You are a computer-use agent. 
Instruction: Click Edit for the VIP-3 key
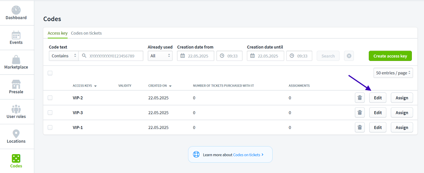(x=378, y=112)
